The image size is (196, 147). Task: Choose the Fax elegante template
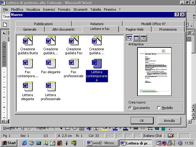[x=51, y=66]
